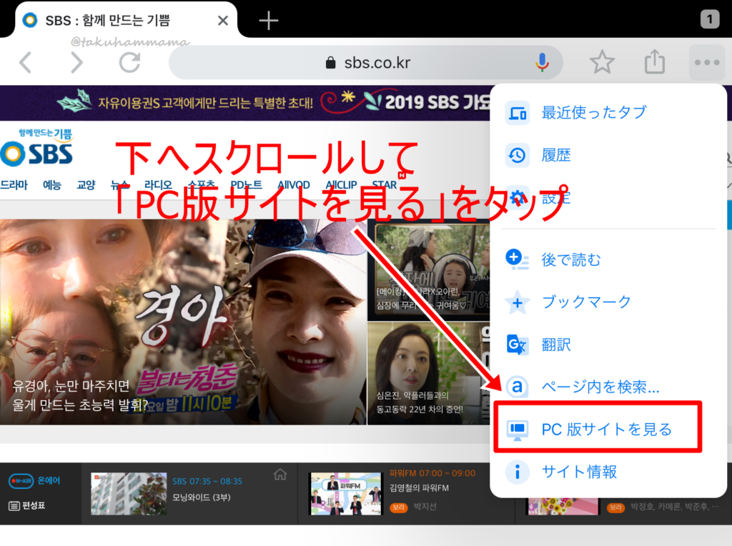Screen dimensions: 732x546
Task: Tap the sbs.co.kr address bar
Action: tap(365, 63)
